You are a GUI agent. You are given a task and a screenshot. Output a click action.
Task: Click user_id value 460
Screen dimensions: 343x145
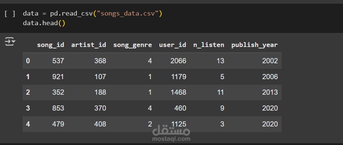[x=181, y=108]
